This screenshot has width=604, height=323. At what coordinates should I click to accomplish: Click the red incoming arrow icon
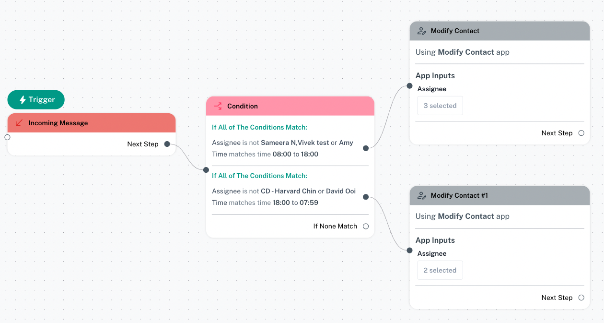coord(19,123)
